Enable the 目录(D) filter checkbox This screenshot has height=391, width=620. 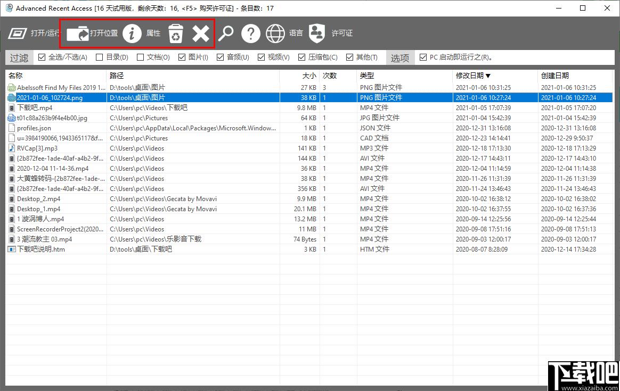click(x=99, y=57)
